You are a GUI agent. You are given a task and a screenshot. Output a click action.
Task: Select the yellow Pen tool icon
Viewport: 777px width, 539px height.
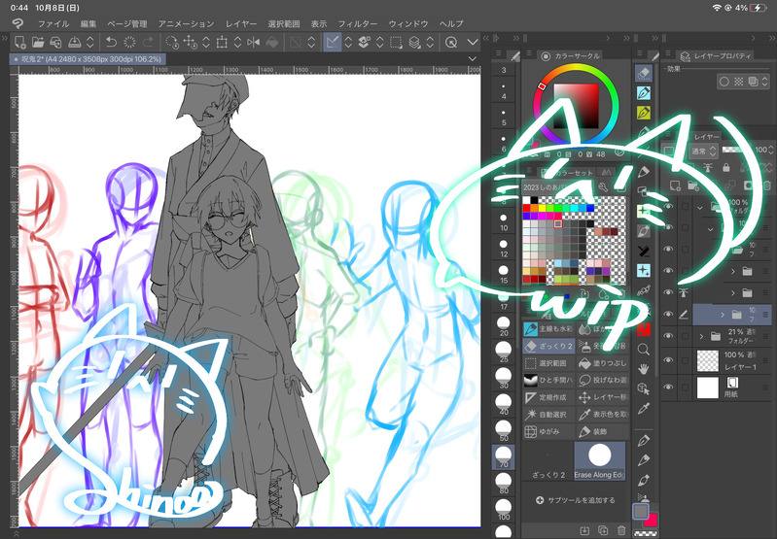point(643,113)
